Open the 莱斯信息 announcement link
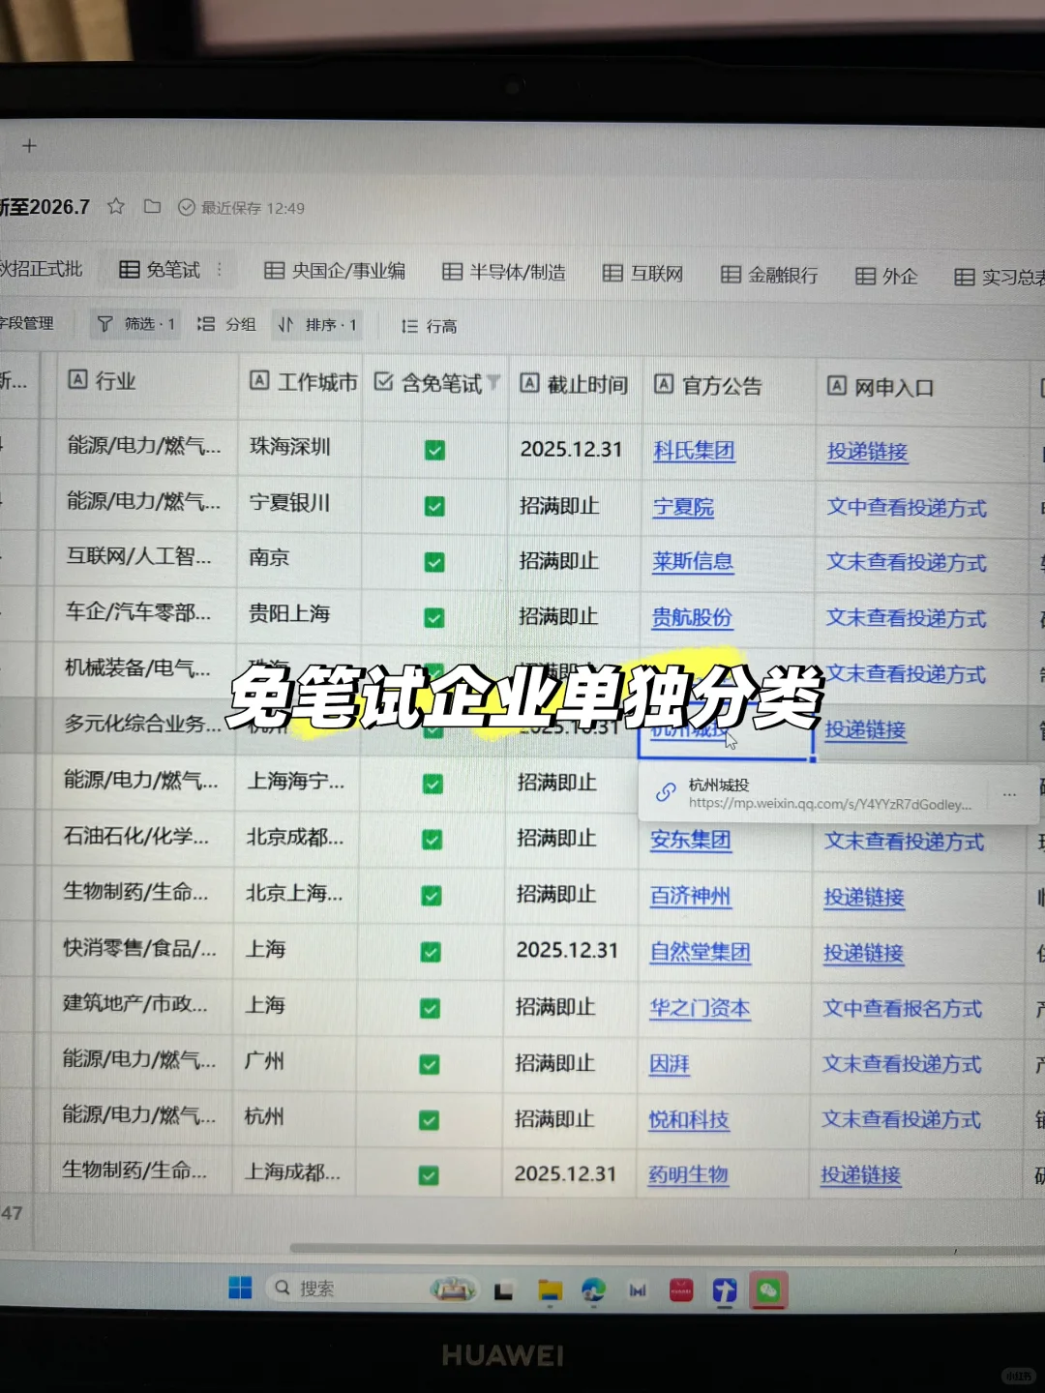1045x1393 pixels. click(693, 562)
